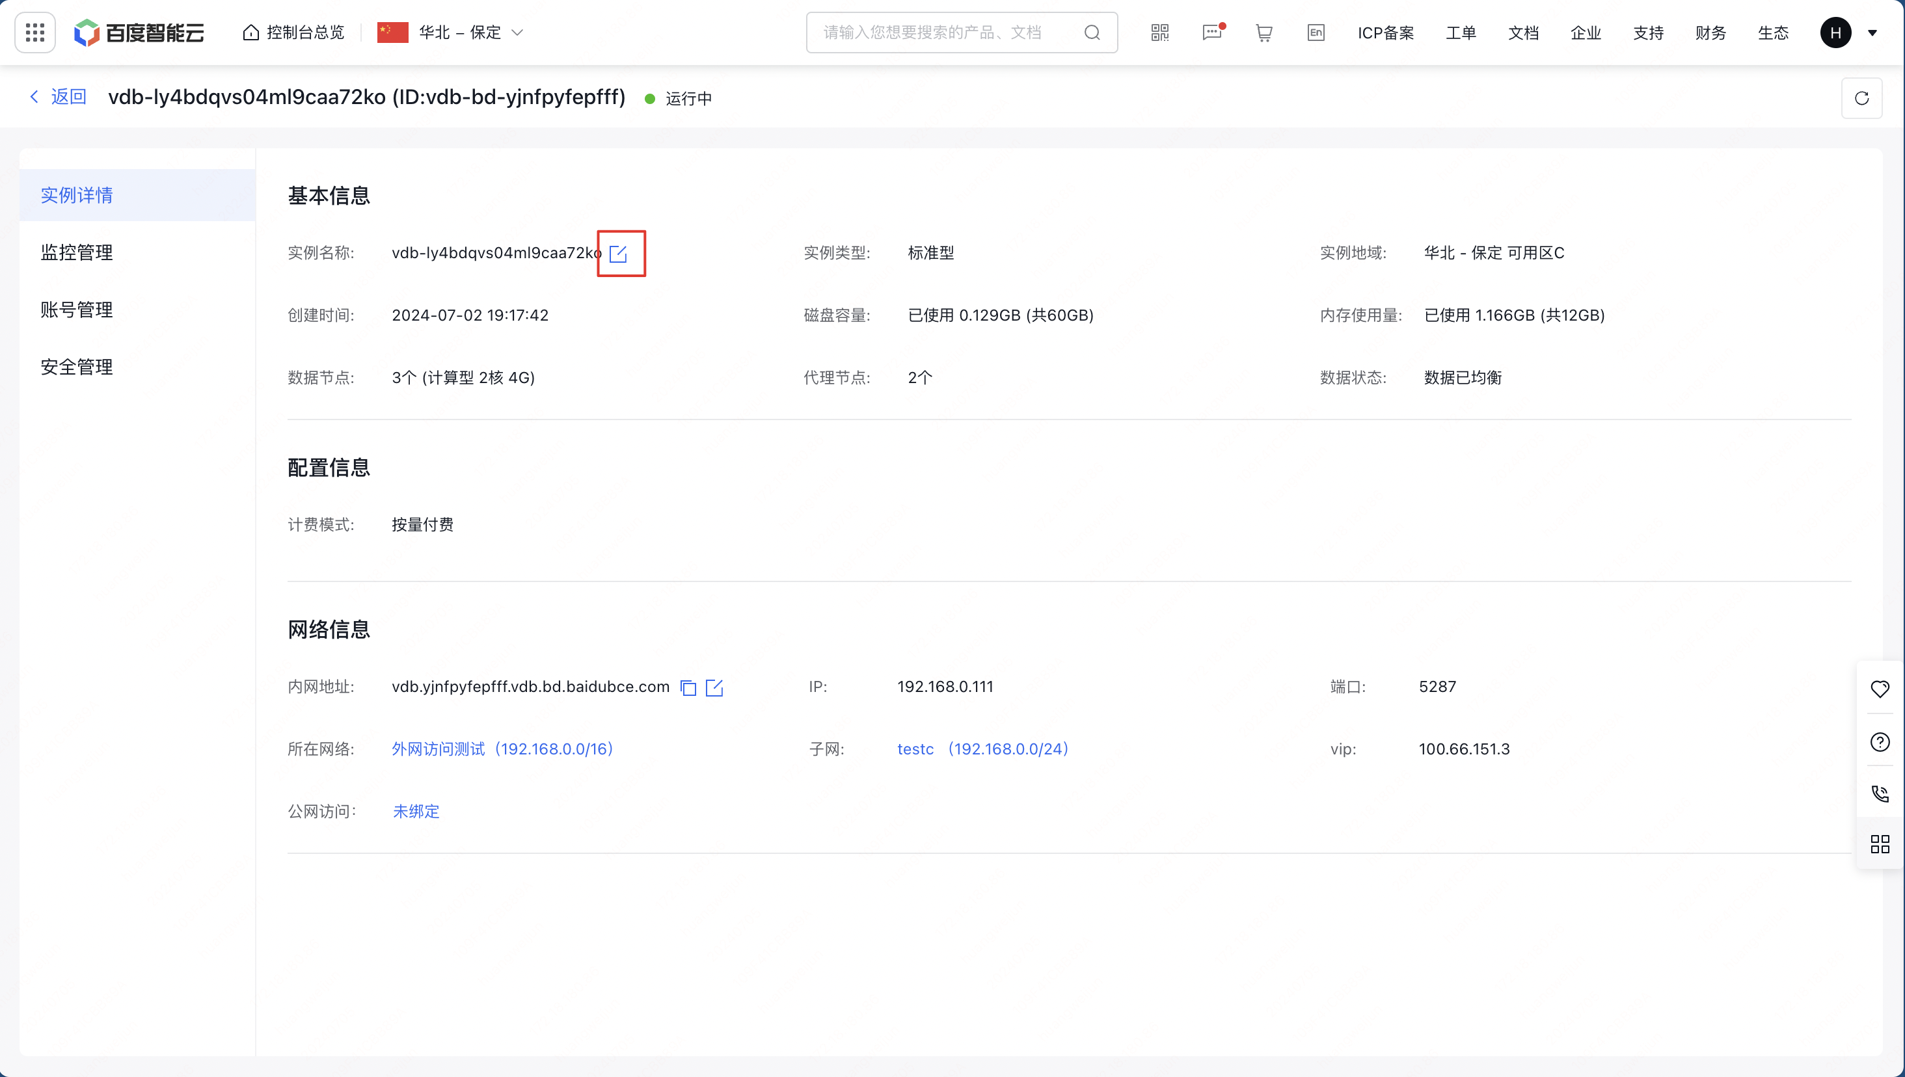This screenshot has height=1077, width=1905.
Task: Click 未绑定 public access link
Action: pos(416,812)
